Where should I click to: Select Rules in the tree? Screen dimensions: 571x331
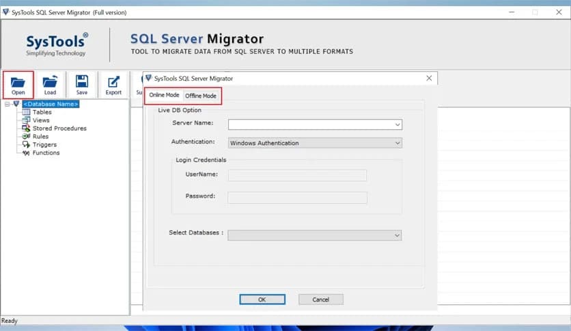tap(40, 136)
